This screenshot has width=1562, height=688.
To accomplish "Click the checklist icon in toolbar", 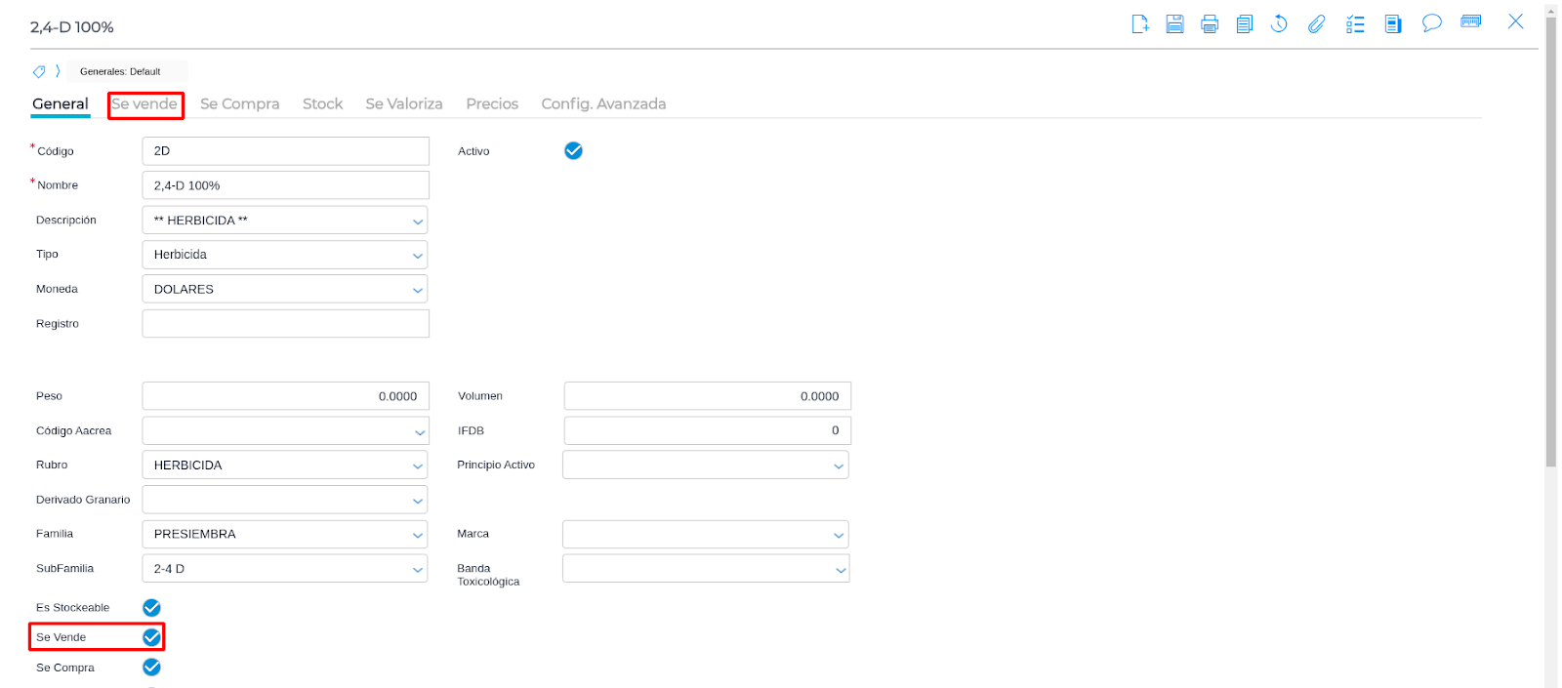I will click(1355, 24).
